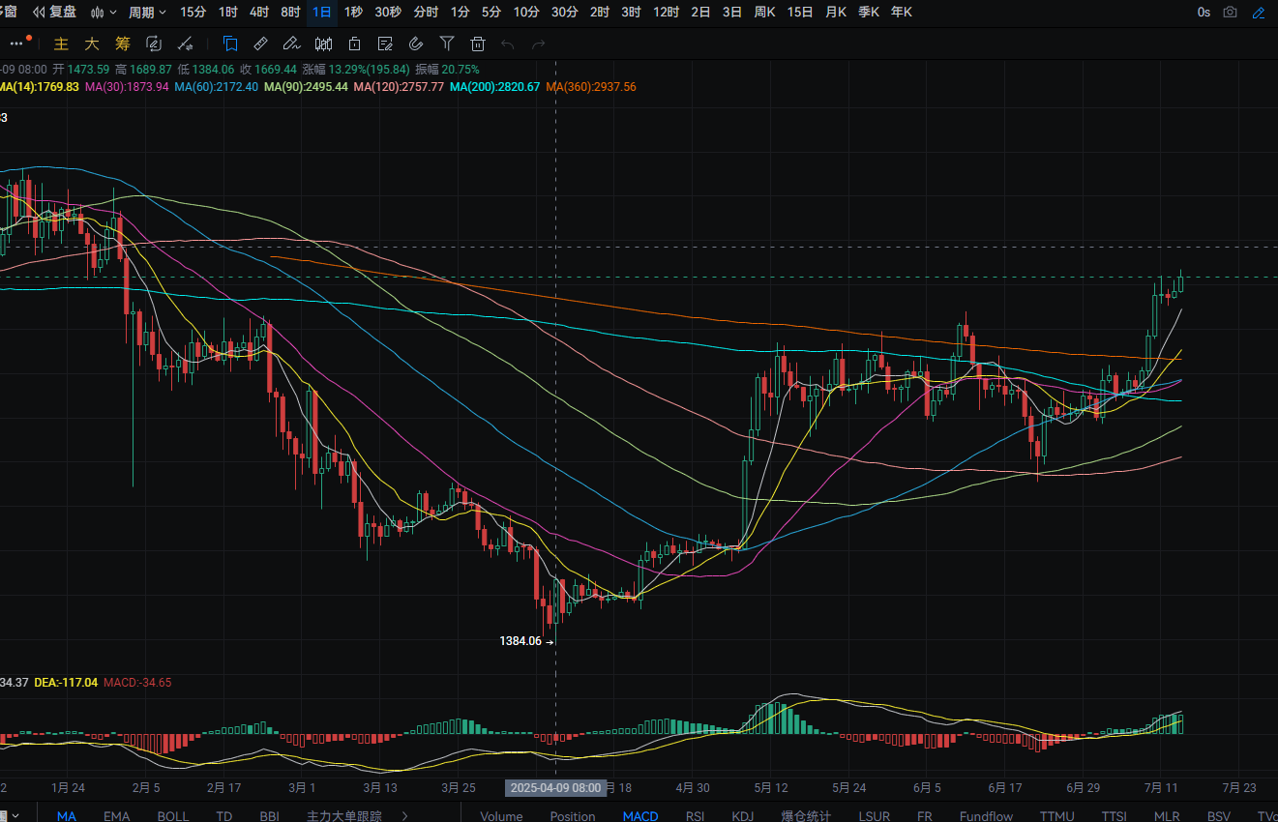1278x822 pixels.
Task: Switch to the 12时 timeframe
Action: [666, 13]
